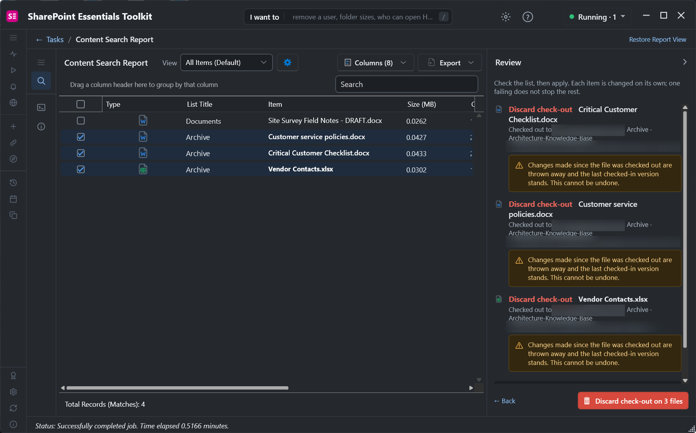Uncheck Critical Customer Checklist.docx row

click(81, 153)
